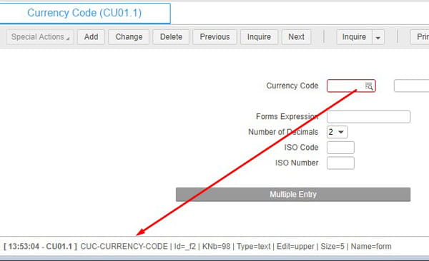The image size is (429, 261).
Task: Click the ISO Number label
Action: pyautogui.click(x=297, y=163)
